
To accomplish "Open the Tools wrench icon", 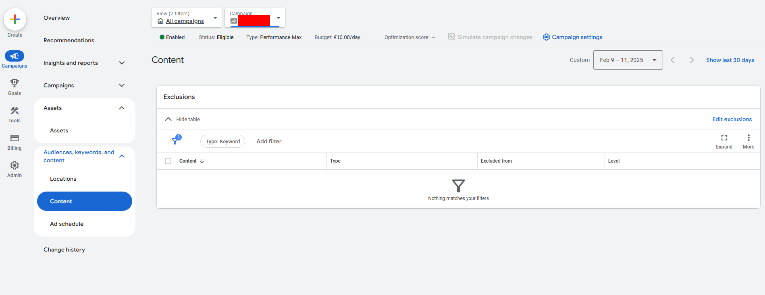I will pos(15,111).
